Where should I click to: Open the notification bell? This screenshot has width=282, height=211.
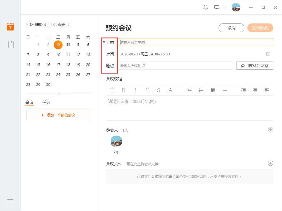[x=206, y=7]
